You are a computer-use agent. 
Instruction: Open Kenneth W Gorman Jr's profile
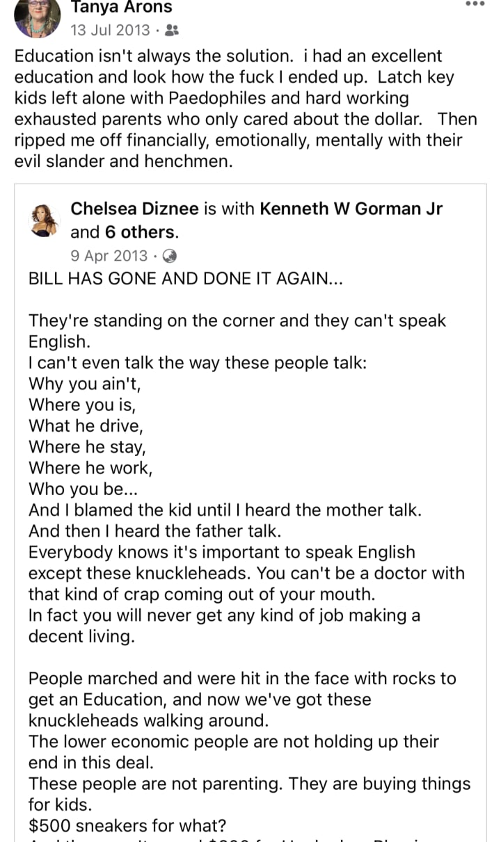pyautogui.click(x=351, y=208)
